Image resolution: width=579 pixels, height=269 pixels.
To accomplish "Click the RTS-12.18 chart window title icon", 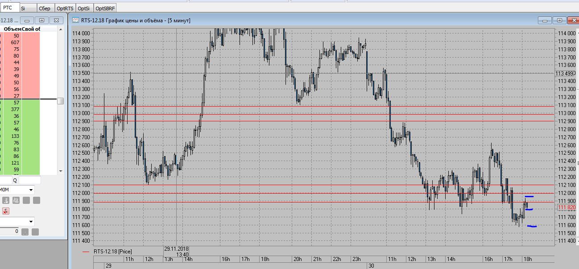I will (x=76, y=20).
